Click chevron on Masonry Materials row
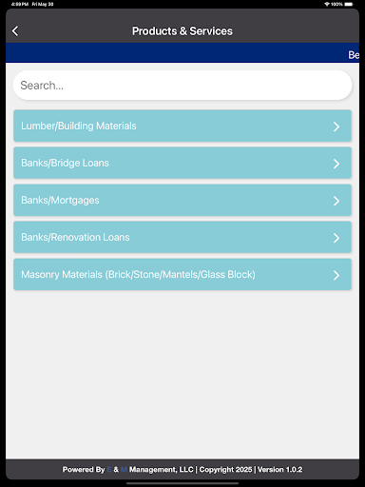 (336, 275)
